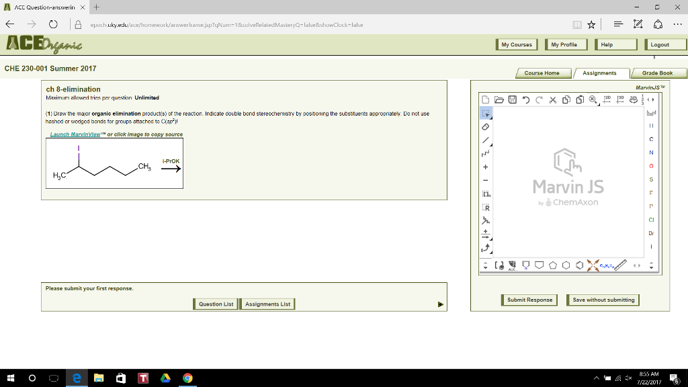688x387 pixels.
Task: Activate the rectangle selection tool
Action: pyautogui.click(x=485, y=113)
